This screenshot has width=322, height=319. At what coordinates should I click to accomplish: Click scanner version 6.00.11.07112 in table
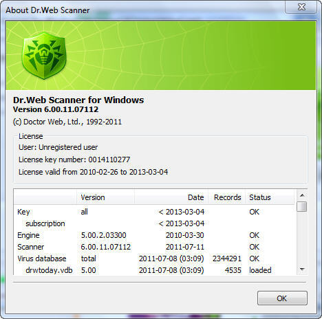106,247
